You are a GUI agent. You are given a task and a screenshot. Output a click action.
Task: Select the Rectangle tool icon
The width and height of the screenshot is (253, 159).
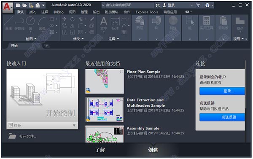(x=52, y=19)
